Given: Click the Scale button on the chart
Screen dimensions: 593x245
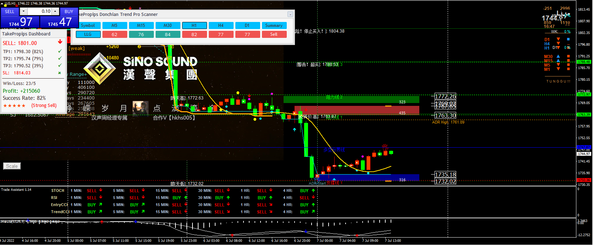Looking at the screenshot, I should pos(12,166).
